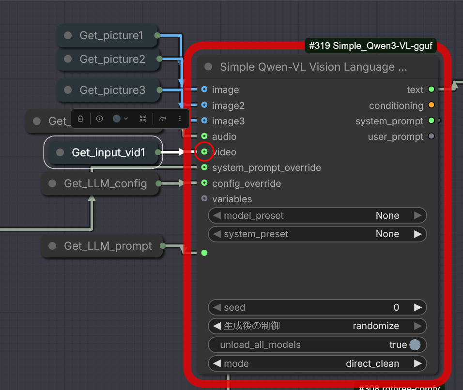Click Get_picture3 output socket

click(x=159, y=90)
